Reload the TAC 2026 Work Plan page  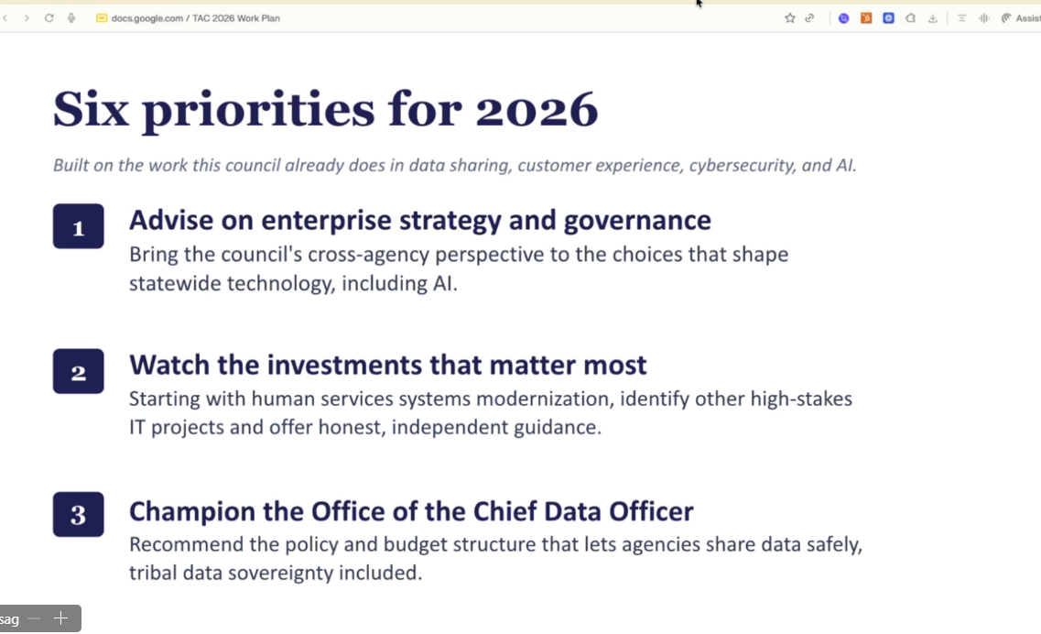tap(49, 18)
